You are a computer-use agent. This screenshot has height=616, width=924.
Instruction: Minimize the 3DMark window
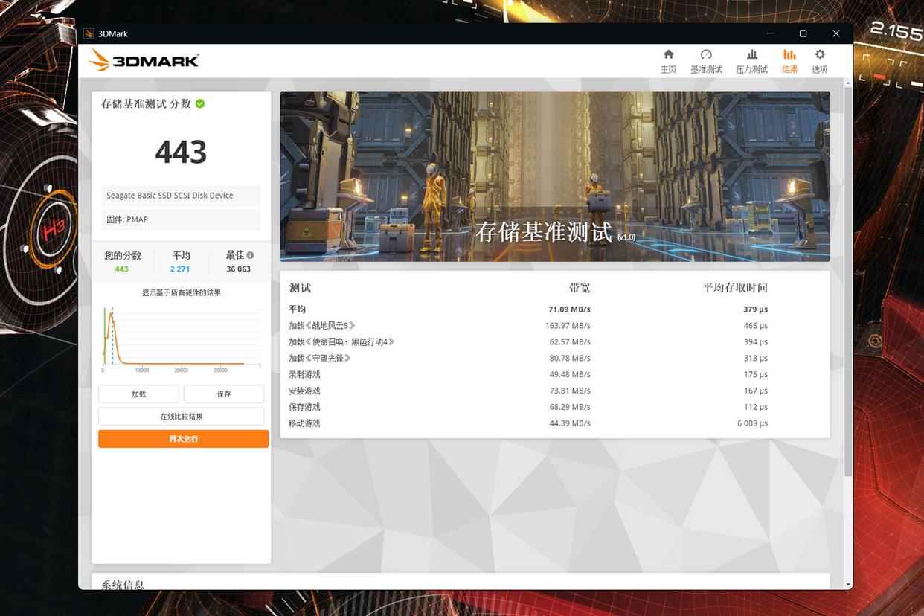(770, 33)
